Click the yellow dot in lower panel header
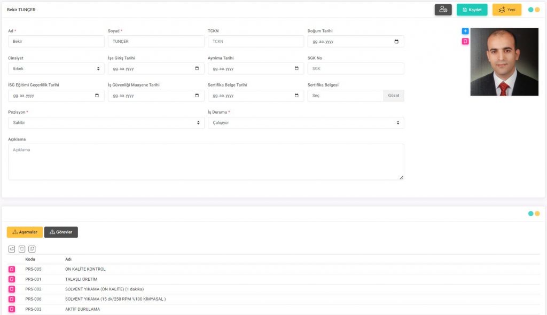This screenshot has width=547, height=315. [x=537, y=214]
